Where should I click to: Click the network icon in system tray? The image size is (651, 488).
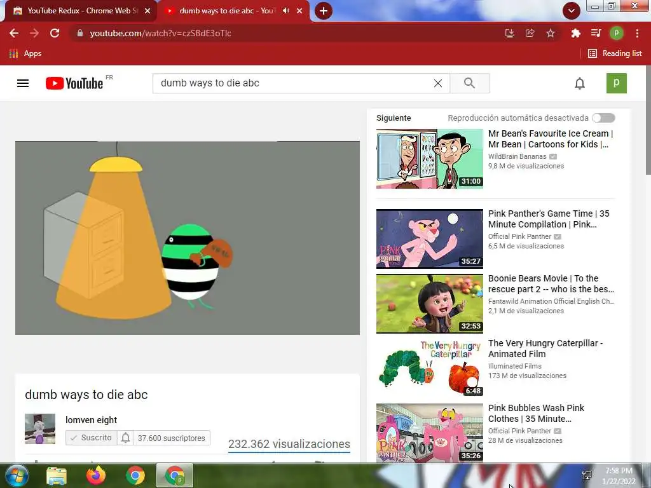587,475
